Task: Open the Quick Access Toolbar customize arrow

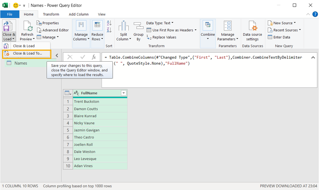Action: 24,6
